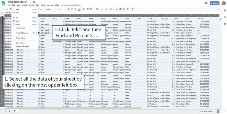Open text rotation dropdown
The image size is (227, 114).
click(112, 9)
